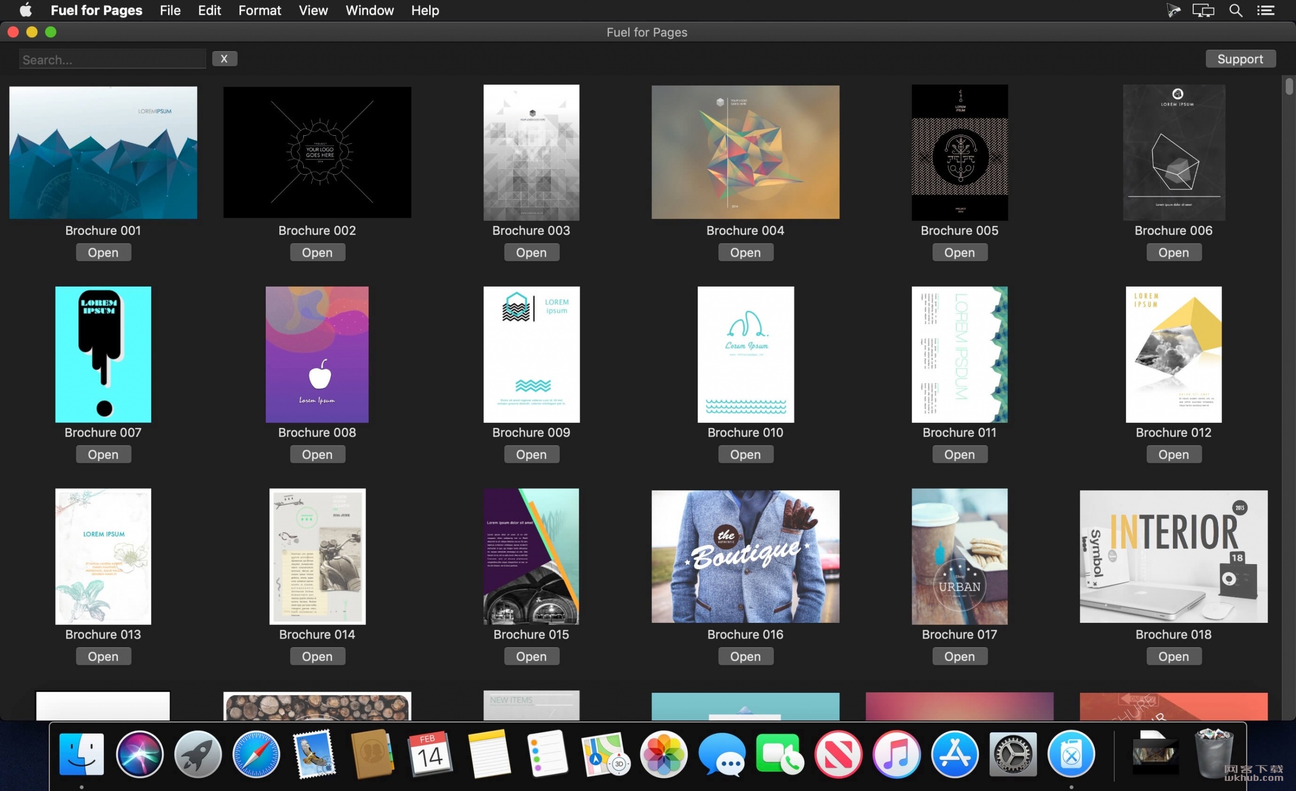The height and width of the screenshot is (791, 1296).
Task: Click Open under Brochure 014
Action: (317, 656)
